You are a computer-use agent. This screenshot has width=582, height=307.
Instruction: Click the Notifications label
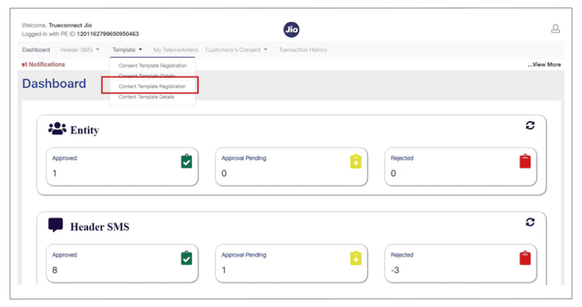click(x=47, y=64)
